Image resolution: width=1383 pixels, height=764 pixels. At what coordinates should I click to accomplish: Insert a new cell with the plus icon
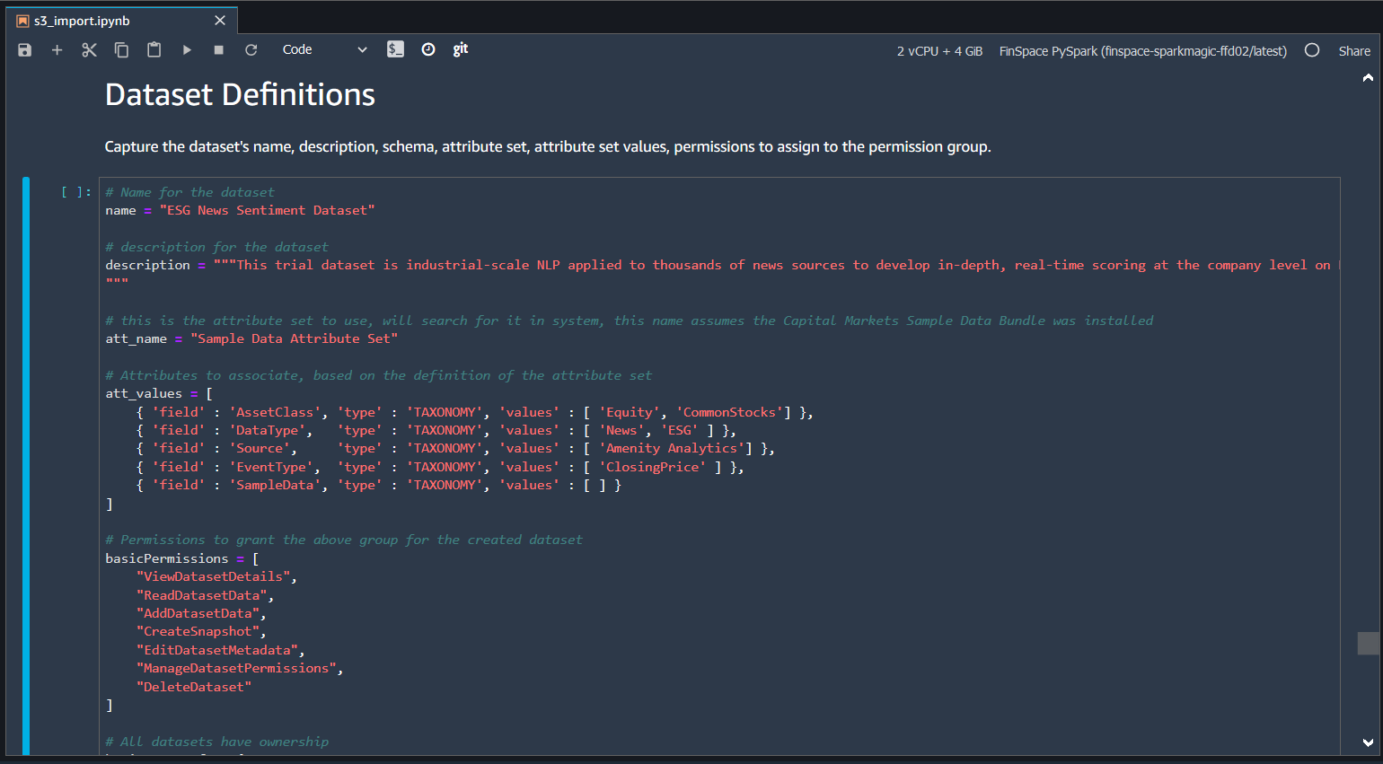tap(57, 50)
